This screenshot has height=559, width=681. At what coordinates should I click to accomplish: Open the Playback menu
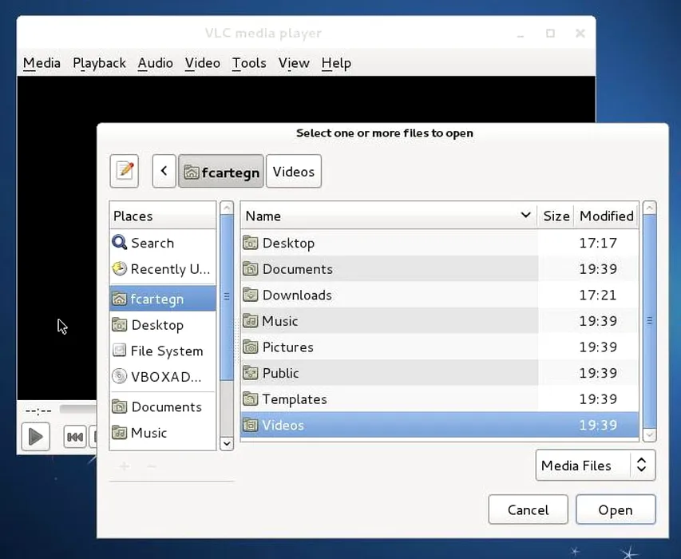coord(99,63)
